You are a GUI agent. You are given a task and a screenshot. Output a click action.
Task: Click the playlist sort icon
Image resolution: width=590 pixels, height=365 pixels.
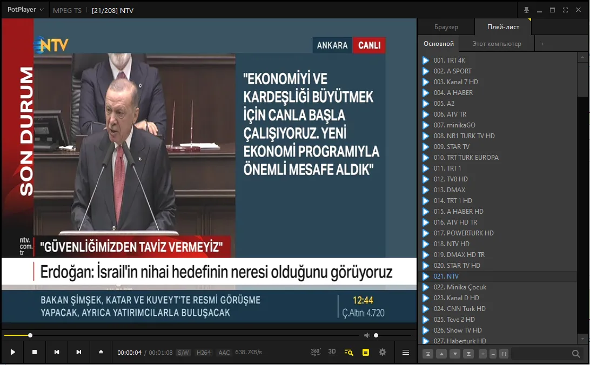point(504,354)
